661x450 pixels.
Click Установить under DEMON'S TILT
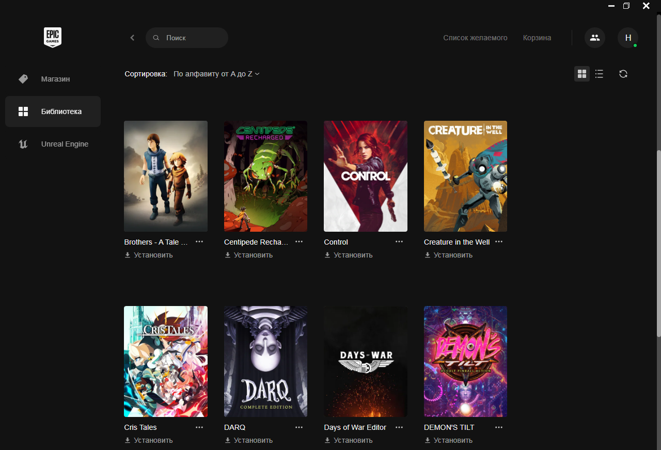tap(448, 440)
